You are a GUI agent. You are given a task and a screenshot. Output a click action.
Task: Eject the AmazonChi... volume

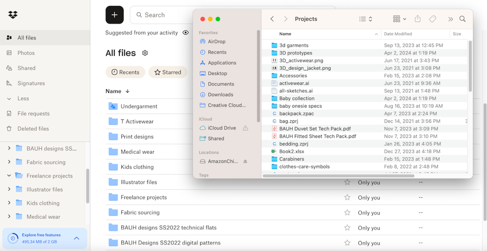coord(245,161)
